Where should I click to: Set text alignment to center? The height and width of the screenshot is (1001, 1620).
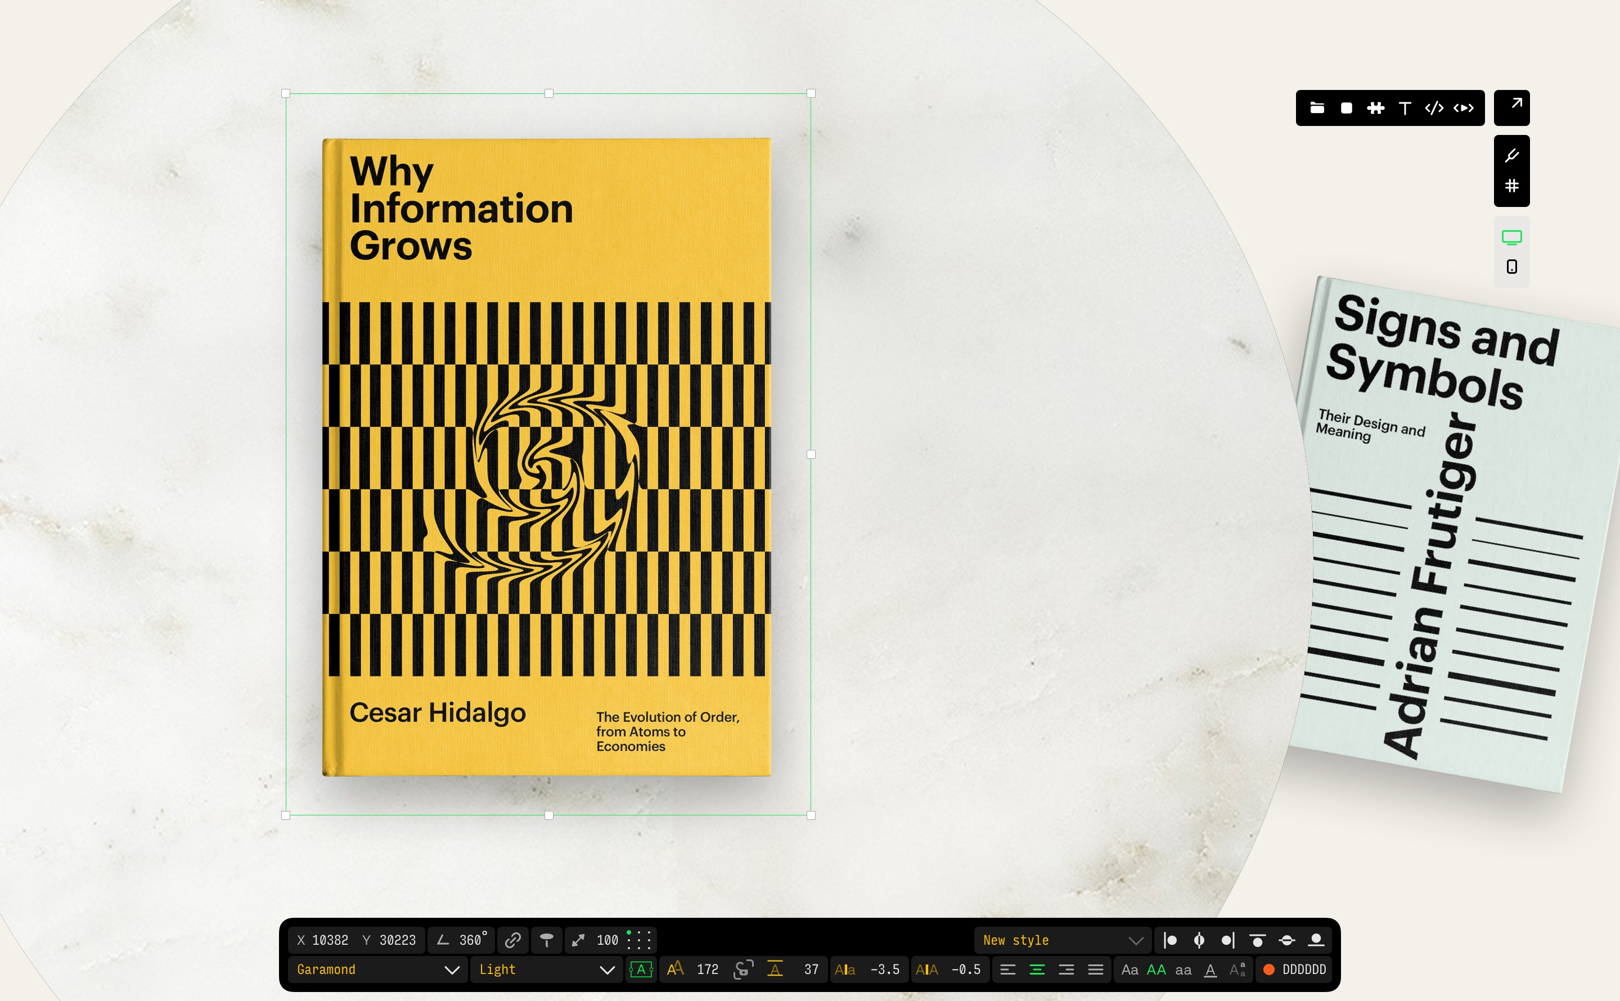click(x=1037, y=970)
